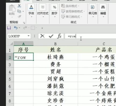Open Insert Function fx dialog

pos(59,36)
